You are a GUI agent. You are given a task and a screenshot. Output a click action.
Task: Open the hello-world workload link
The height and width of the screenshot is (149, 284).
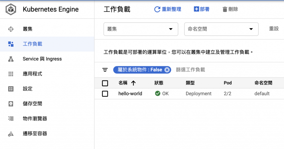pyautogui.click(x=130, y=94)
